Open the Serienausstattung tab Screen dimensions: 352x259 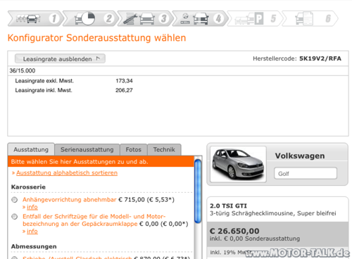87,150
